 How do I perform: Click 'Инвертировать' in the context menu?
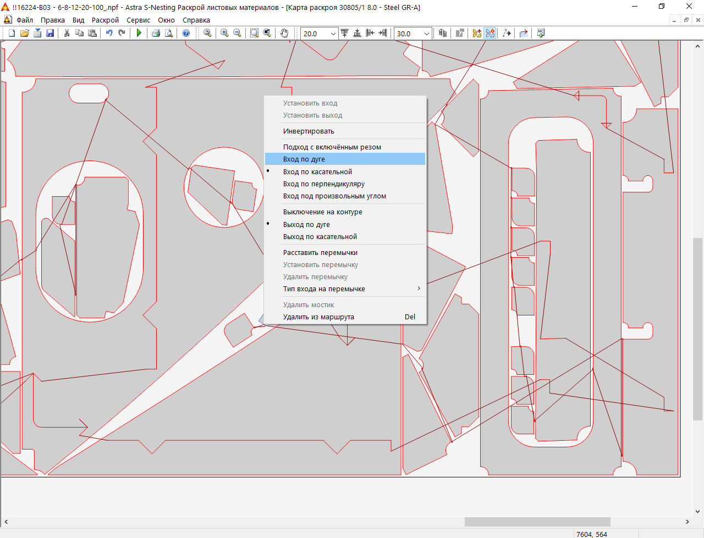click(x=309, y=131)
